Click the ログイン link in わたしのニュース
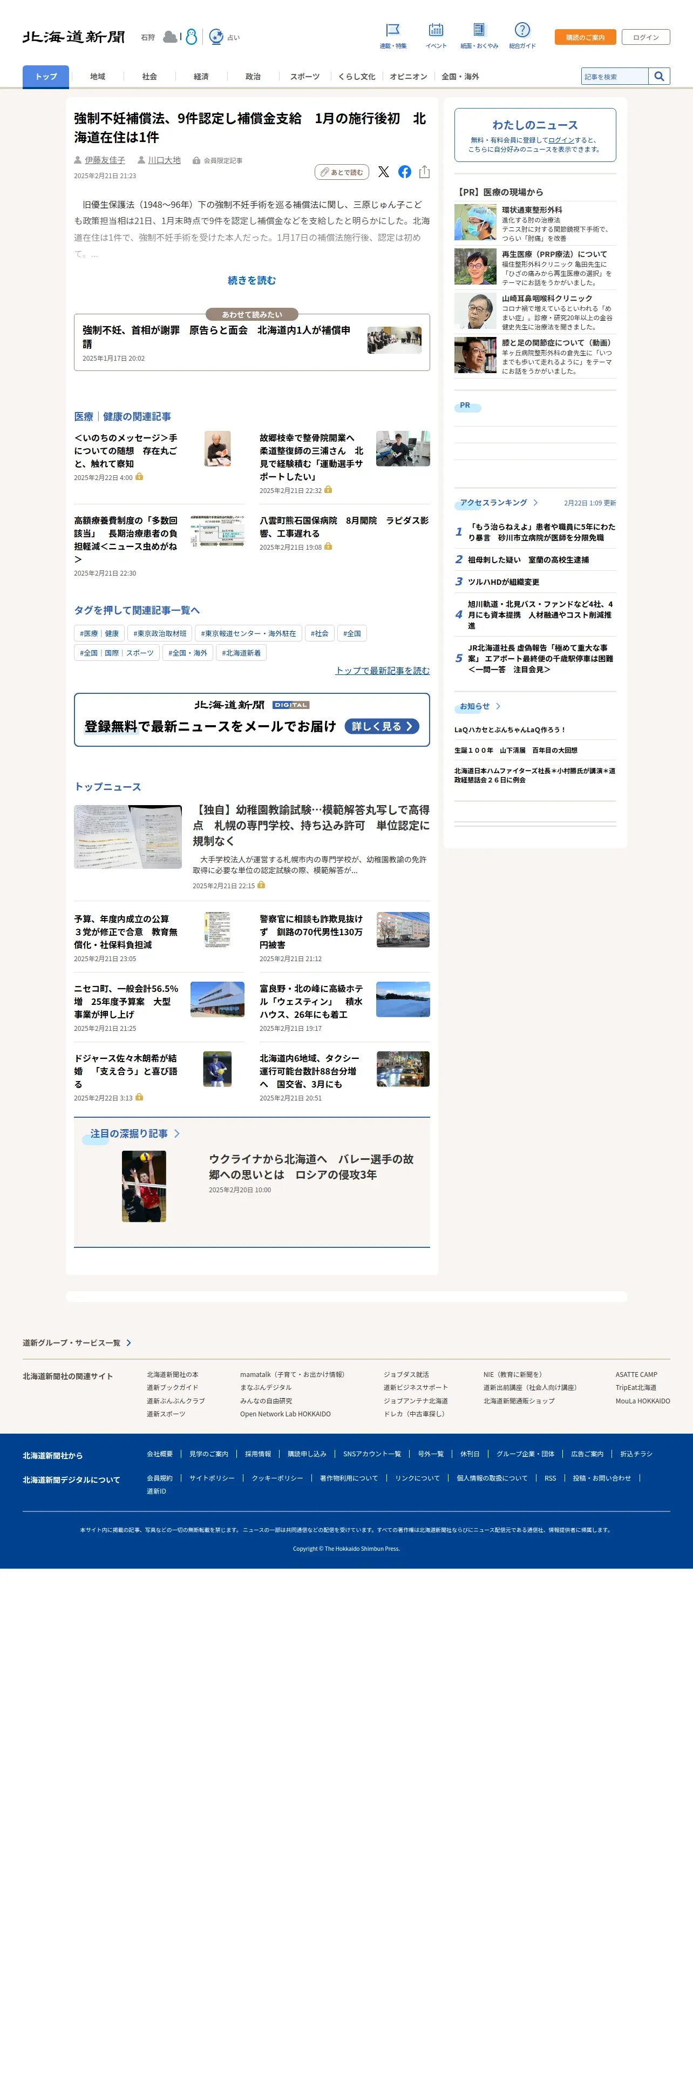 point(561,140)
